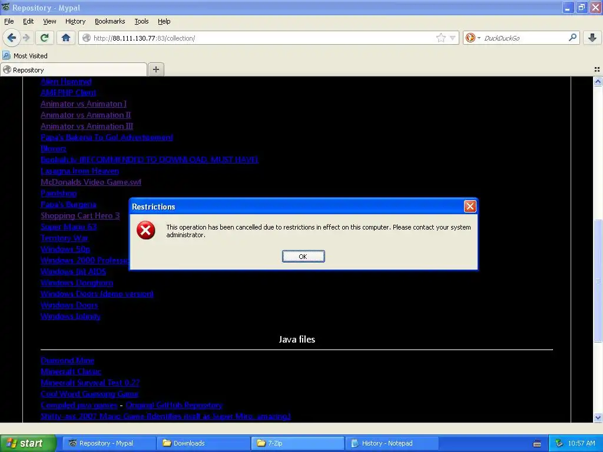Open Minecraft Classic link
The height and width of the screenshot is (452, 603).
(71, 371)
